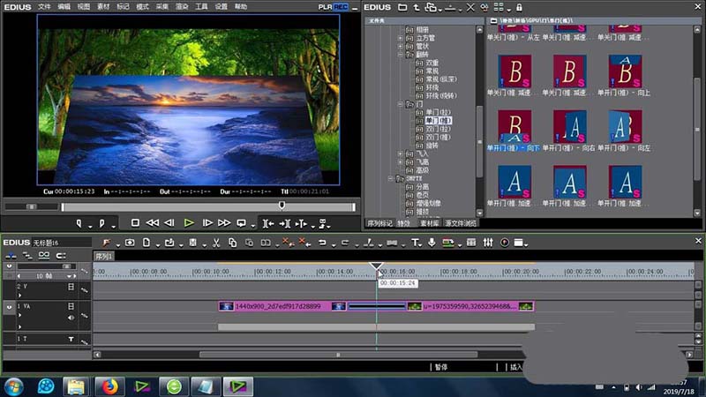
Task: Click the scissors cut icon in the timeline toolbar
Action: (215, 243)
